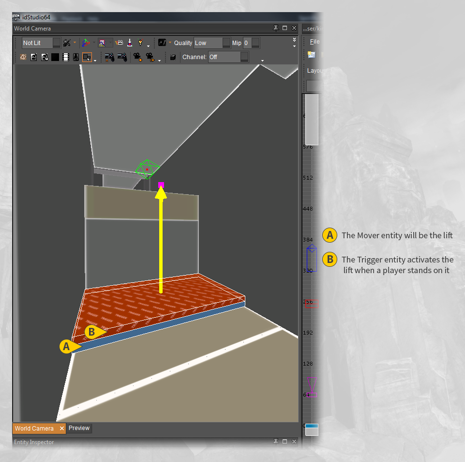Image resolution: width=465 pixels, height=462 pixels.
Task: Click the cube wireframe icon on second toolbar row
Action: pyautogui.click(x=23, y=57)
